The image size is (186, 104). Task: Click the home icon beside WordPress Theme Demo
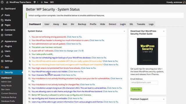coord(7,2)
